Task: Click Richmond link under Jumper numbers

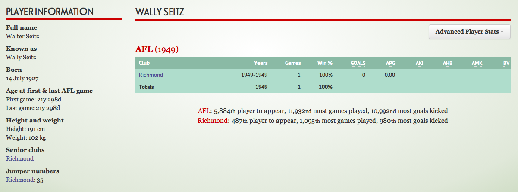Action: coord(20,180)
